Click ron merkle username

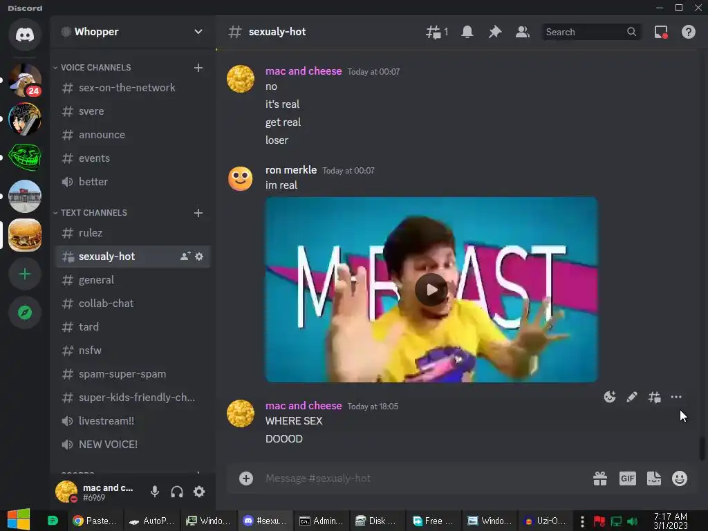pos(291,170)
